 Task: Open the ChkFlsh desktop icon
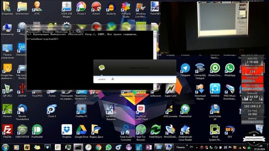[x=22, y=91]
